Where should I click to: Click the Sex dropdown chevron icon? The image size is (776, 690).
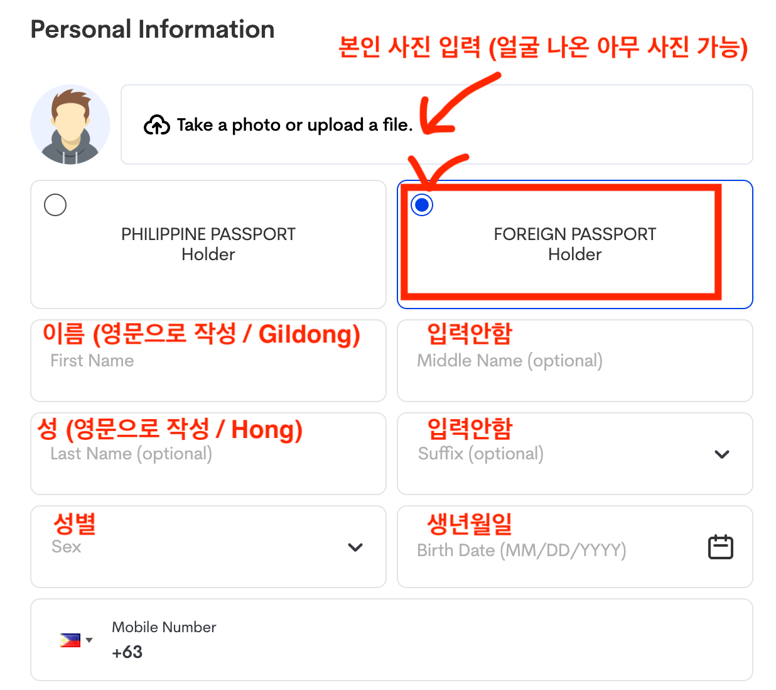[x=355, y=547]
